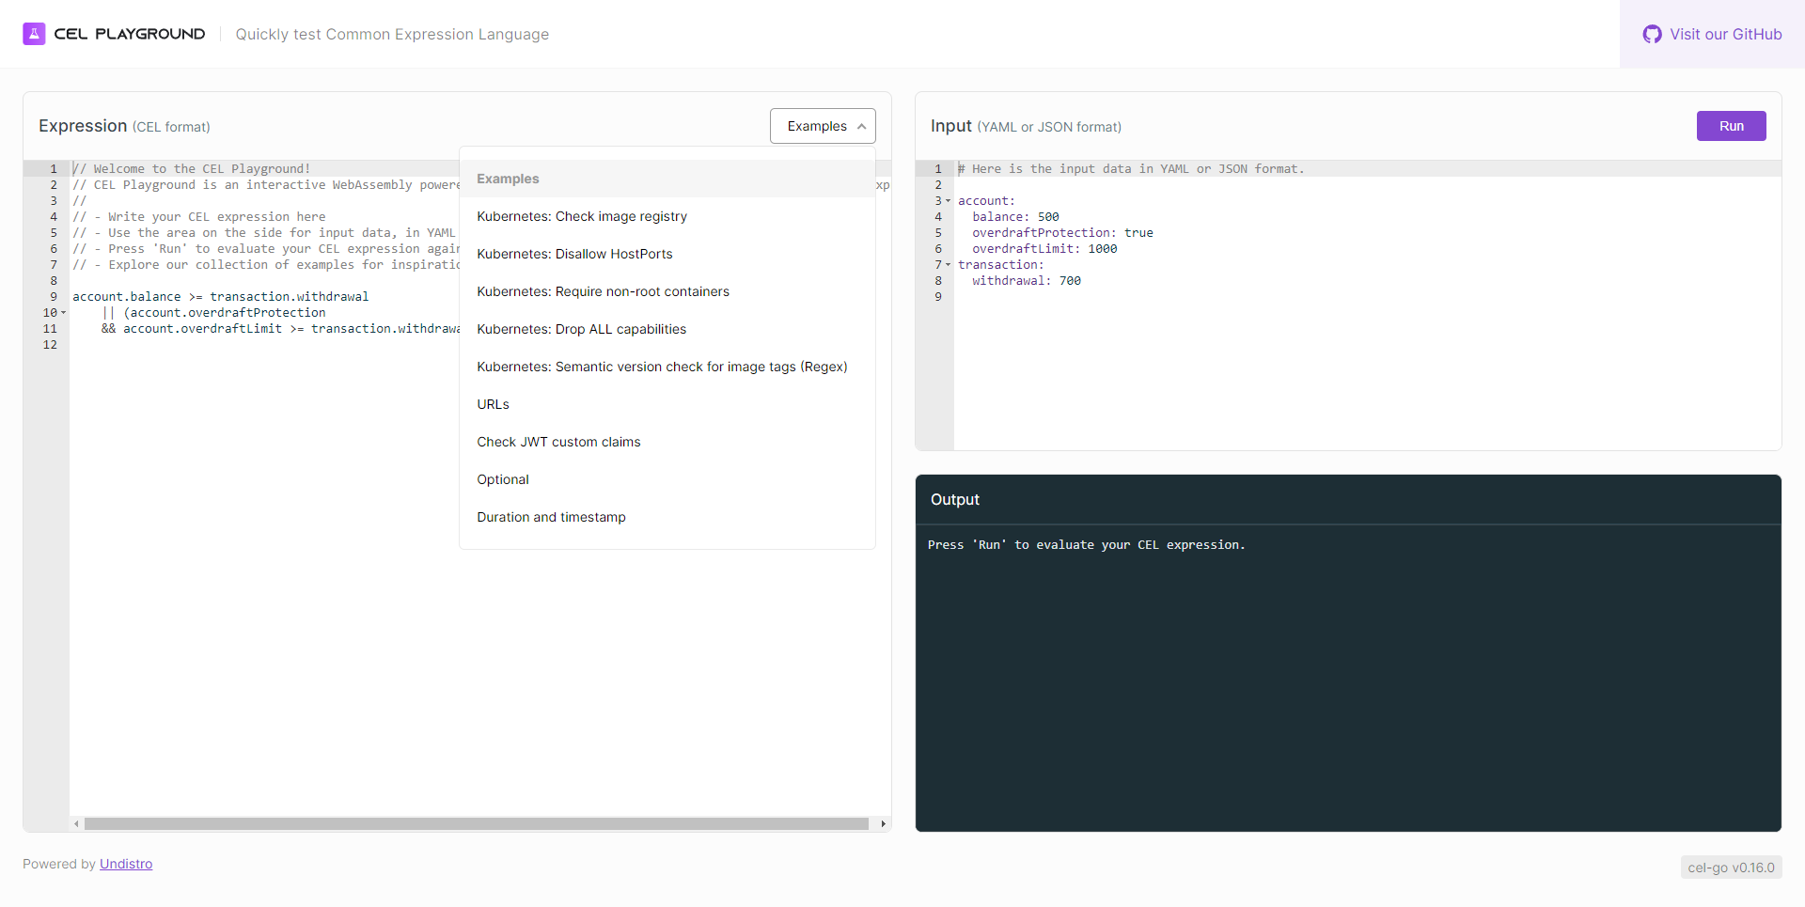1805x907 pixels.
Task: Select the Optional example
Action: (x=503, y=479)
